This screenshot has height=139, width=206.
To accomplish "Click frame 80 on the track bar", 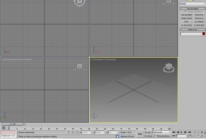I will coord(137,128).
